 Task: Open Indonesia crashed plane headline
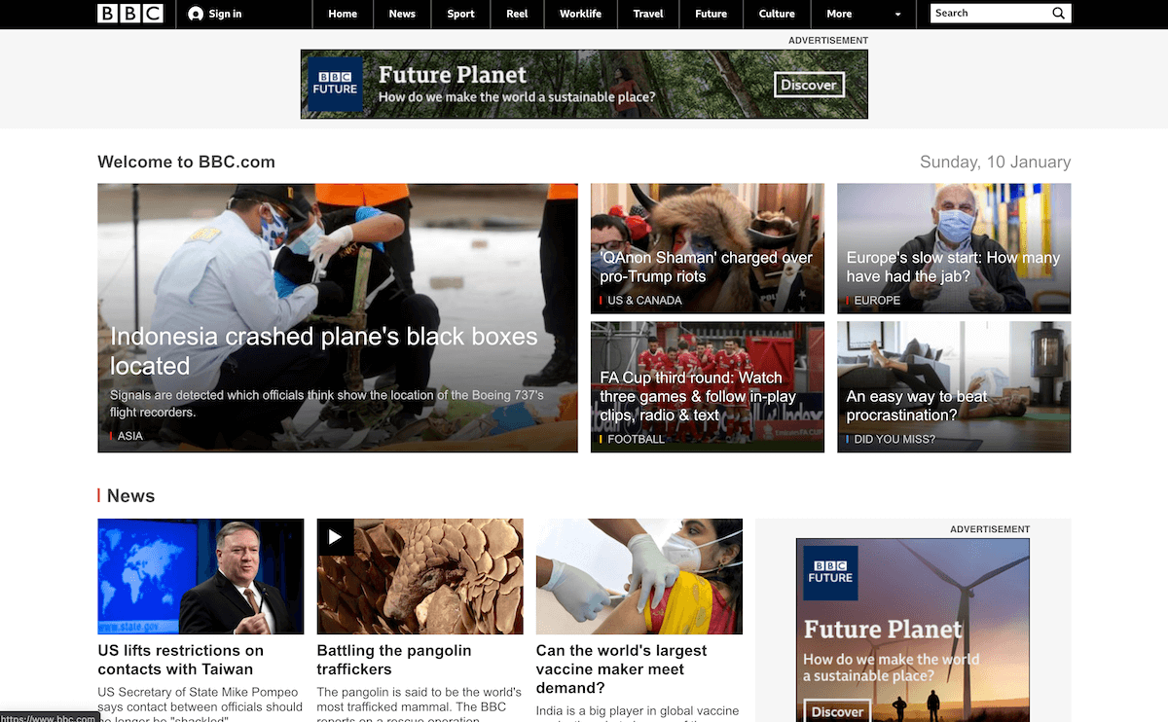pos(323,351)
